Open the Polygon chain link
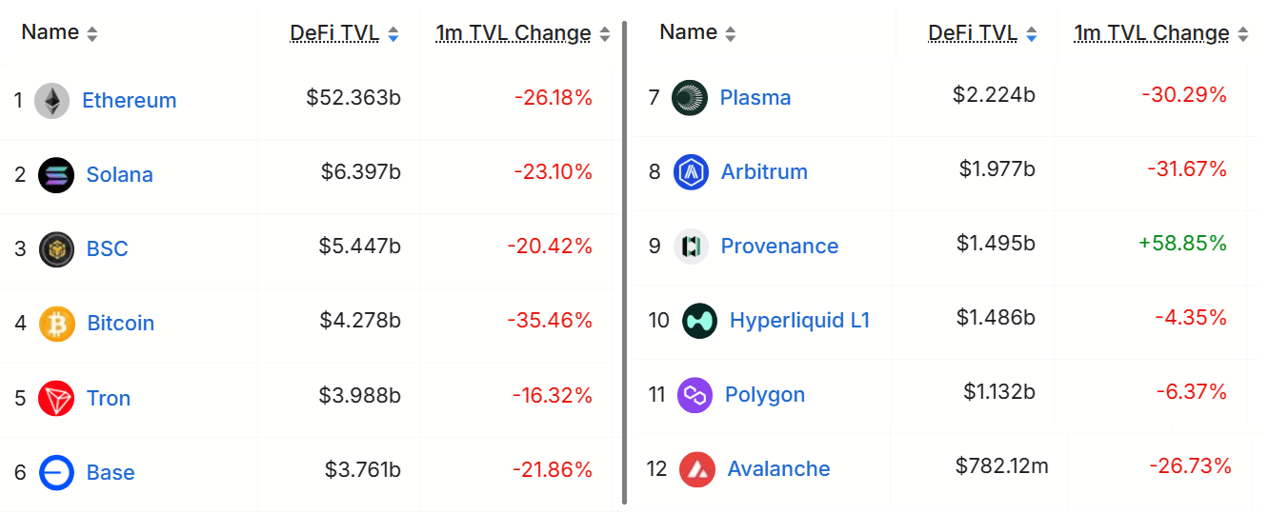Screen dimensions: 1268x514 [x=764, y=395]
